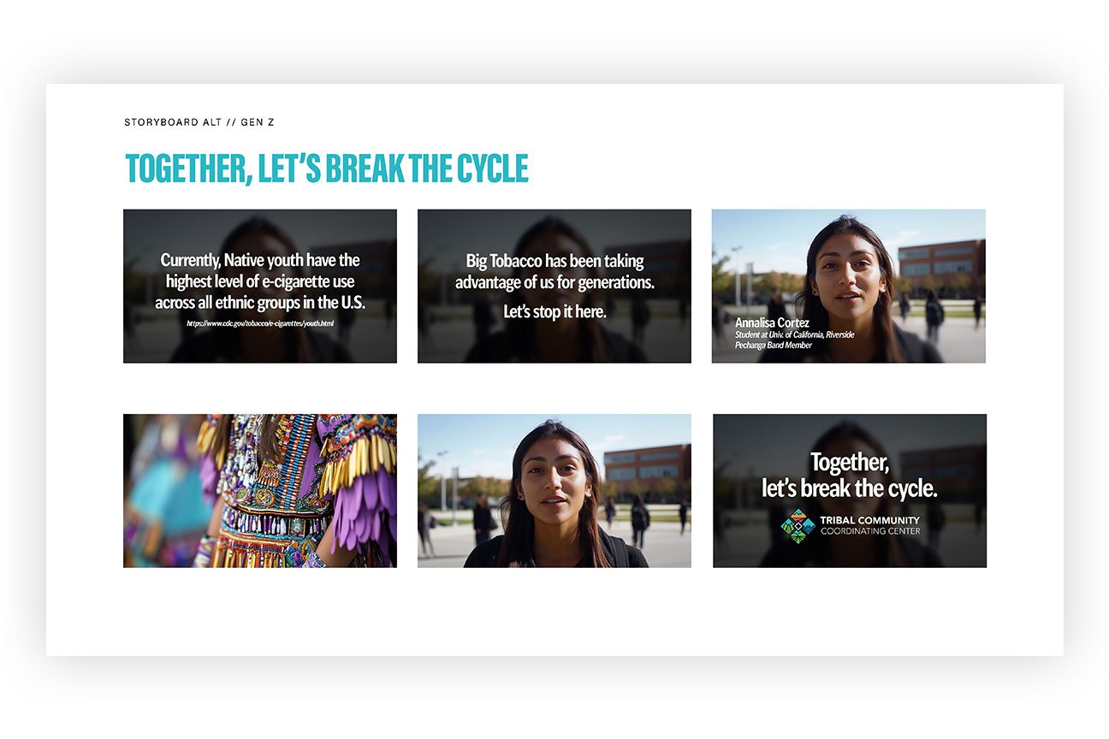
Task: Select the final Together, let's break the cycle frame
Action: tap(850, 491)
